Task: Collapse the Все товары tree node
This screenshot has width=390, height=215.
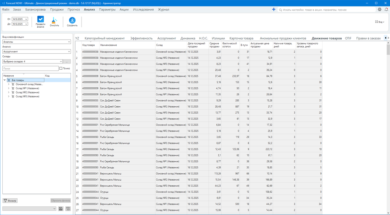Action: coord(4,80)
